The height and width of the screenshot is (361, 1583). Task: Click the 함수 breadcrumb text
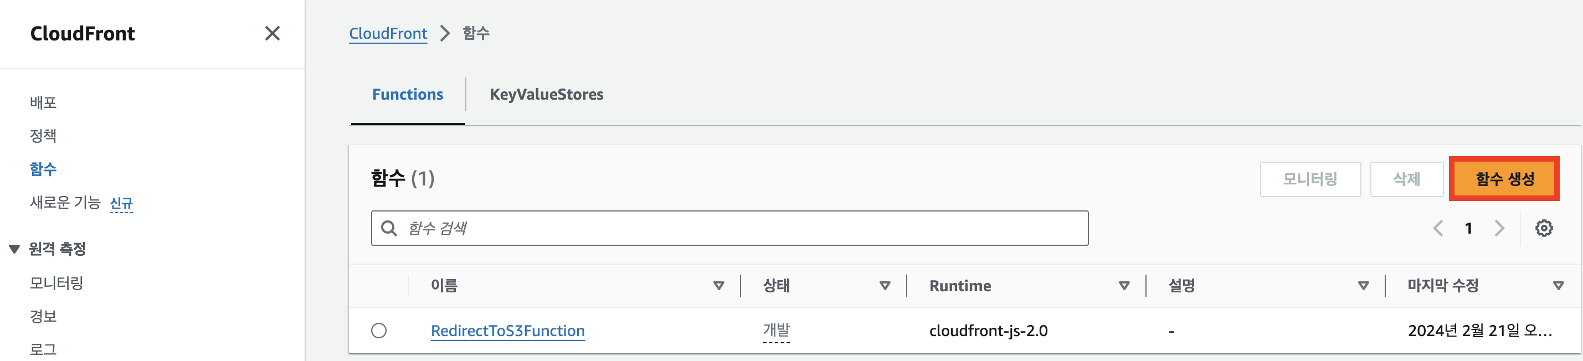pyautogui.click(x=476, y=33)
